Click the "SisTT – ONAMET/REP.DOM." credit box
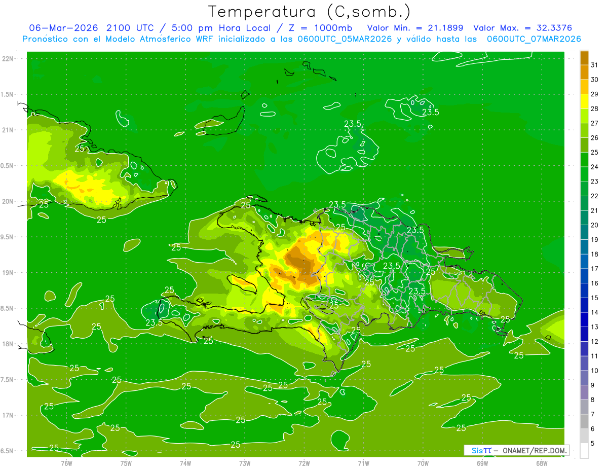 (x=517, y=450)
